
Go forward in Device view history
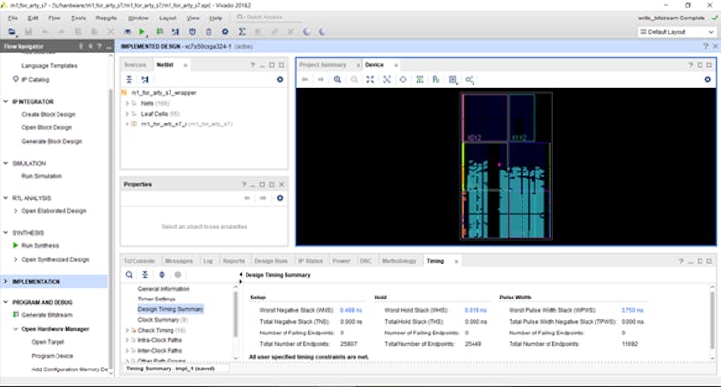tap(321, 79)
